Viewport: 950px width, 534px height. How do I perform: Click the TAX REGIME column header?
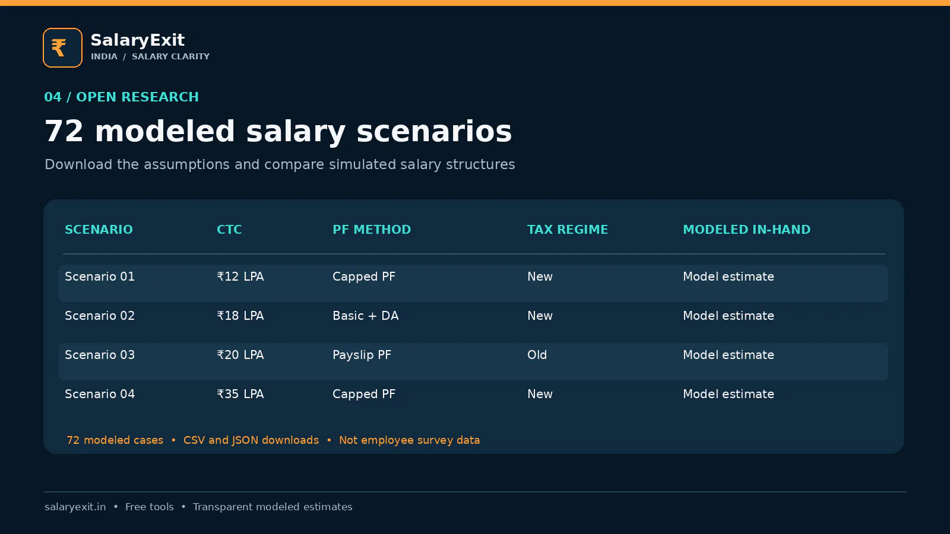coord(568,230)
